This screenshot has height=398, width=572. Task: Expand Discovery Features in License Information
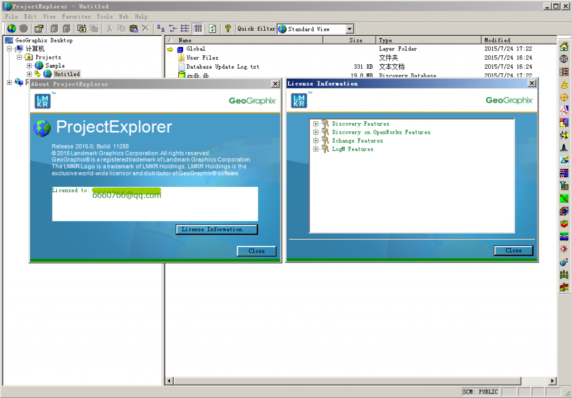coord(316,124)
